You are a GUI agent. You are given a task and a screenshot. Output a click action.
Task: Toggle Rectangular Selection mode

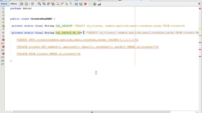click(x=57, y=4)
